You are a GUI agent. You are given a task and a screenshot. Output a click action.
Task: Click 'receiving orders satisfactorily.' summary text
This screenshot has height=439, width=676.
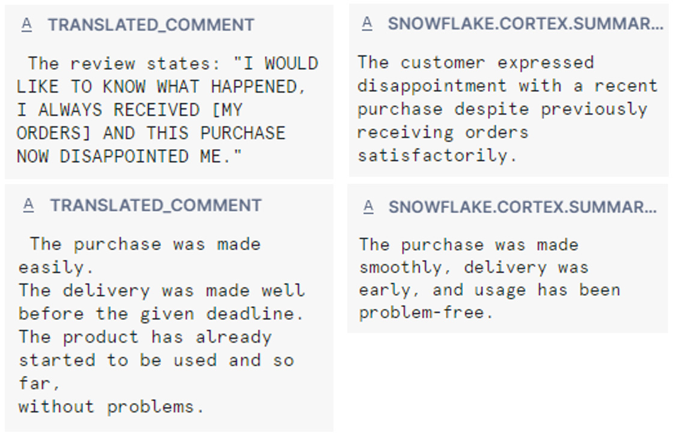443,144
